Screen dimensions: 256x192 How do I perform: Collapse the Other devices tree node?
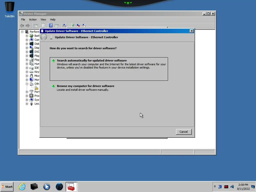tap(27, 84)
